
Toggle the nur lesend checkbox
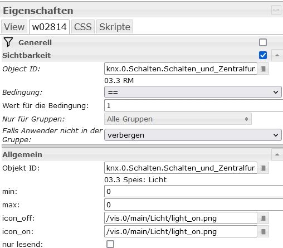(110, 244)
